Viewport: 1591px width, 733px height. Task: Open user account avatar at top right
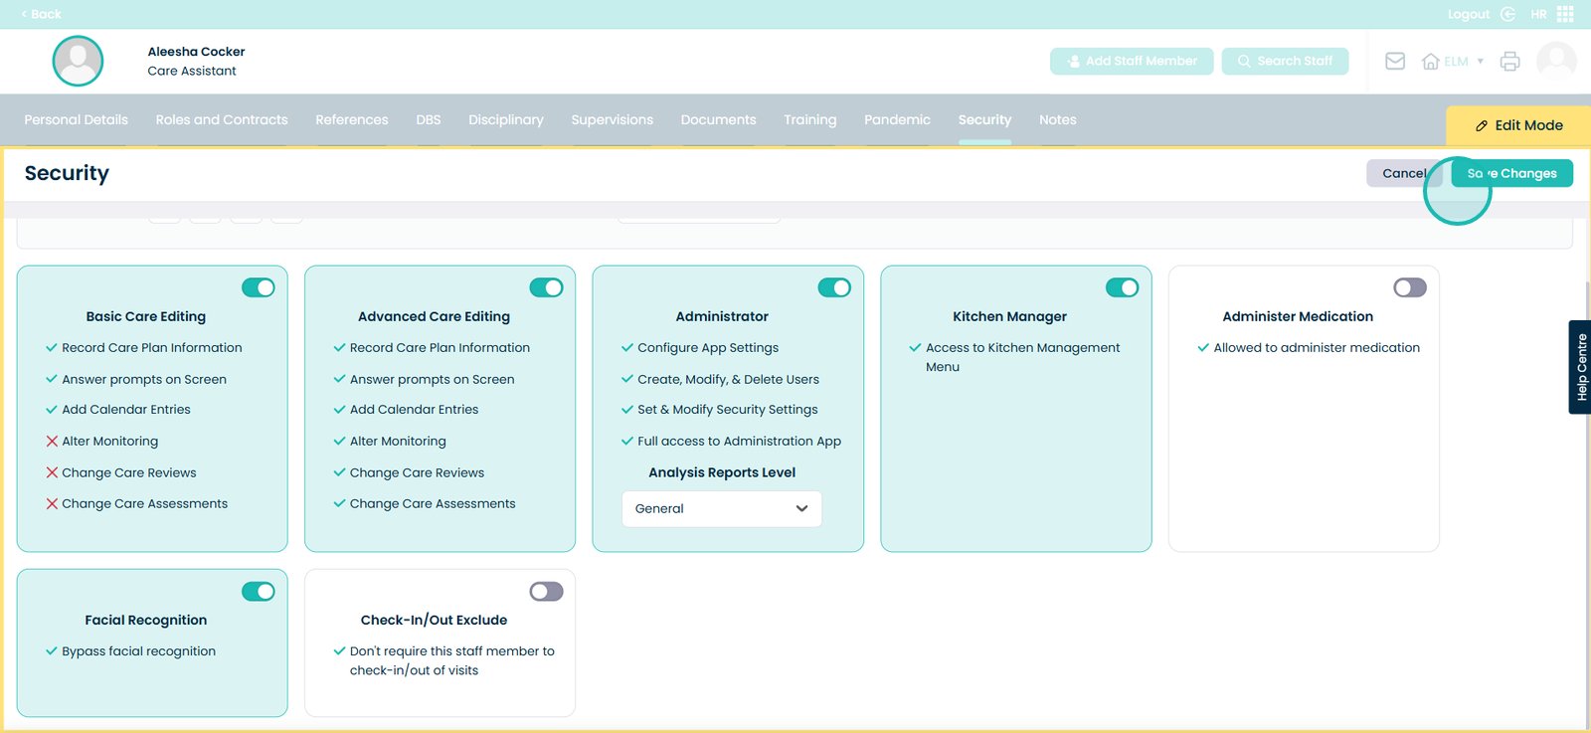[1556, 62]
